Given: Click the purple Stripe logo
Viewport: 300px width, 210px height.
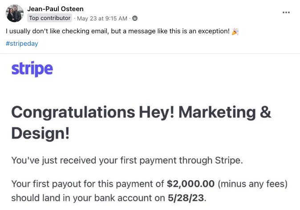Looking at the screenshot, I should pyautogui.click(x=32, y=69).
